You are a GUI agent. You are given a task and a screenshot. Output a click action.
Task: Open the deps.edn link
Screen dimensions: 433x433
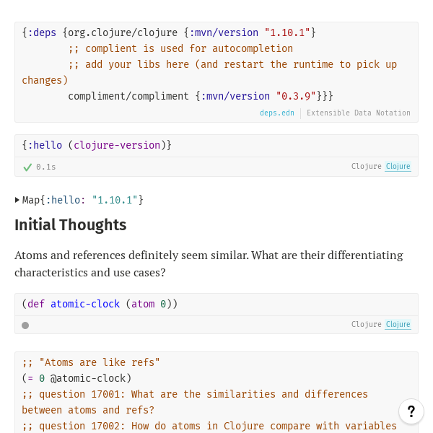pyautogui.click(x=277, y=113)
